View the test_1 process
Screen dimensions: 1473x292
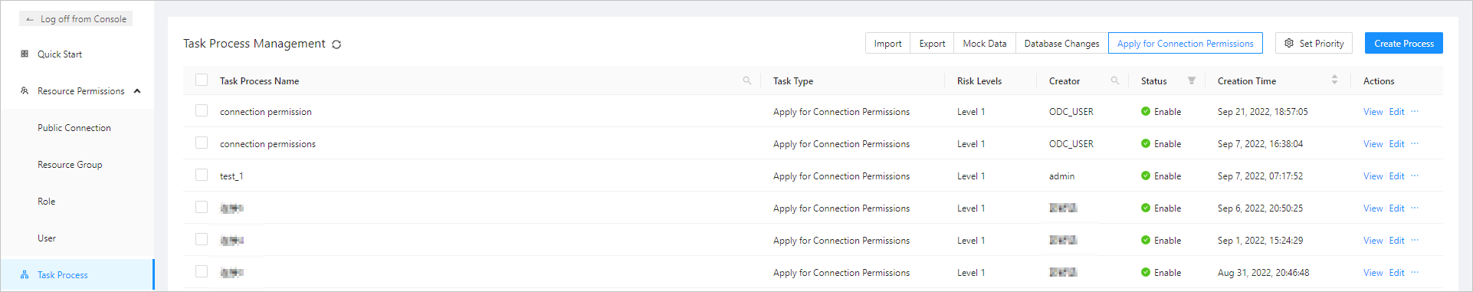[1373, 176]
